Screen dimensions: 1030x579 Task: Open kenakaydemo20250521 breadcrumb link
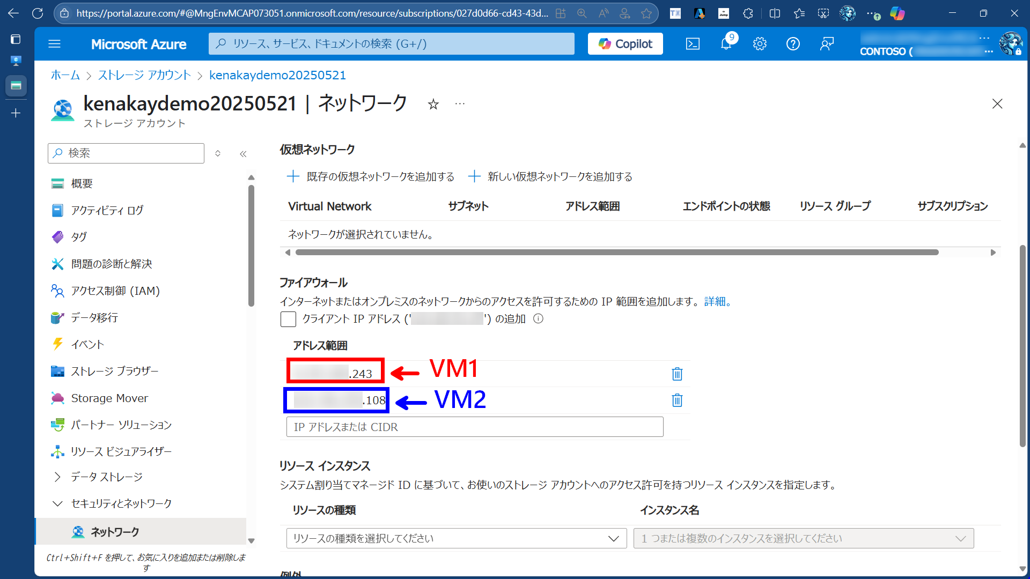(x=277, y=75)
